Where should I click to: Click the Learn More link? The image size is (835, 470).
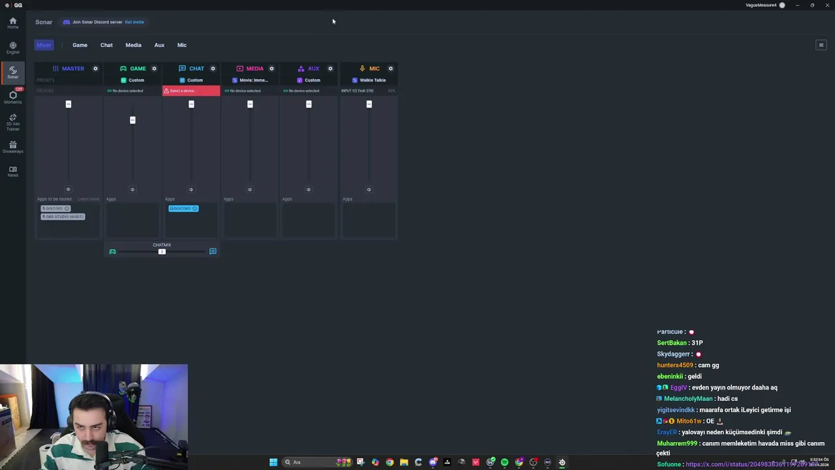pos(89,199)
